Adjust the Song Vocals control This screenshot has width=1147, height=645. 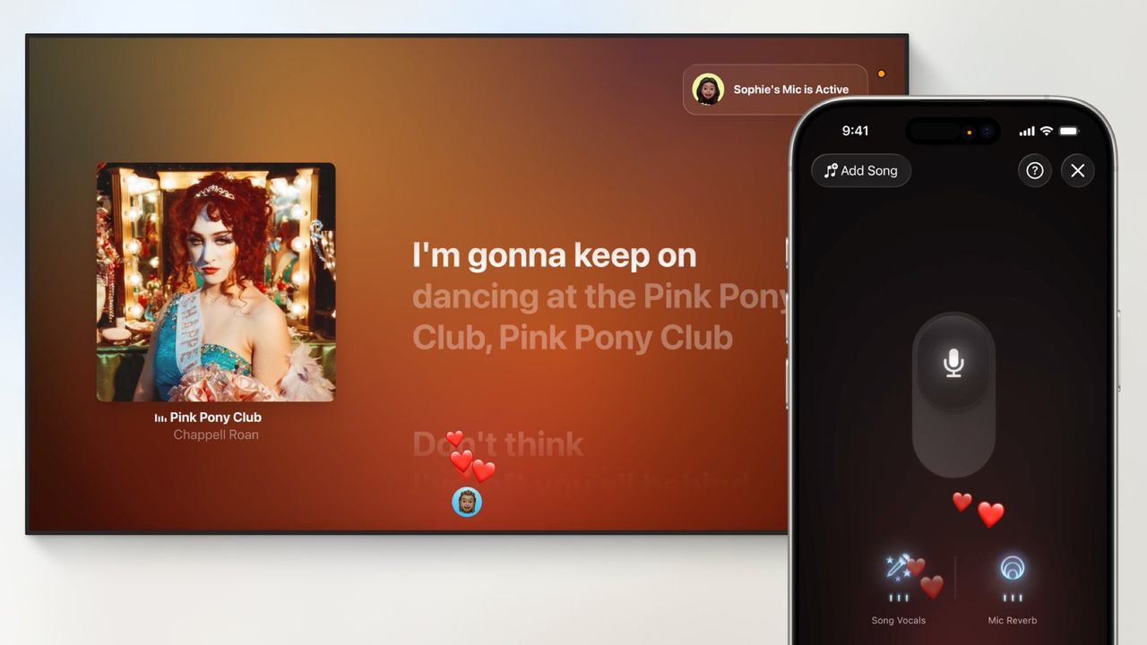point(899,577)
